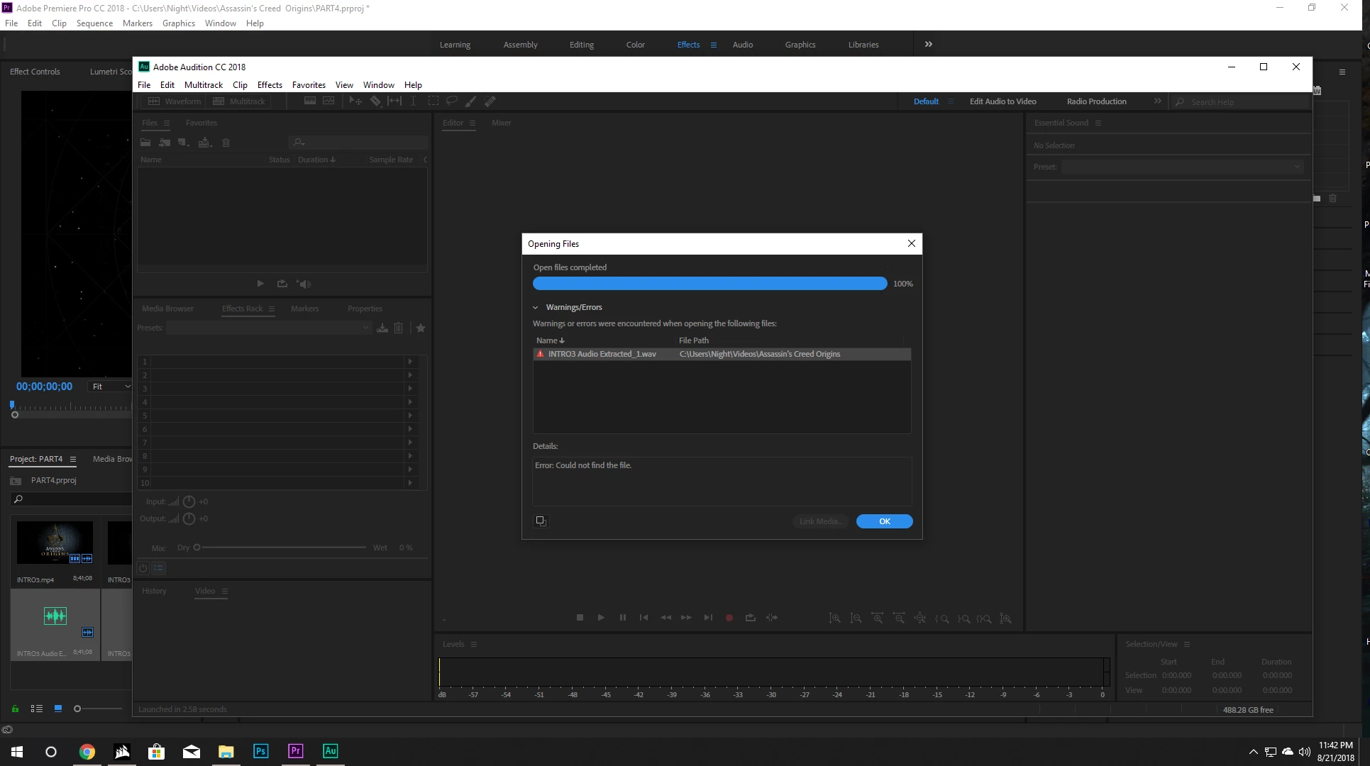Open the Multitrack menu in Audition
The width and height of the screenshot is (1370, 766).
click(x=203, y=85)
